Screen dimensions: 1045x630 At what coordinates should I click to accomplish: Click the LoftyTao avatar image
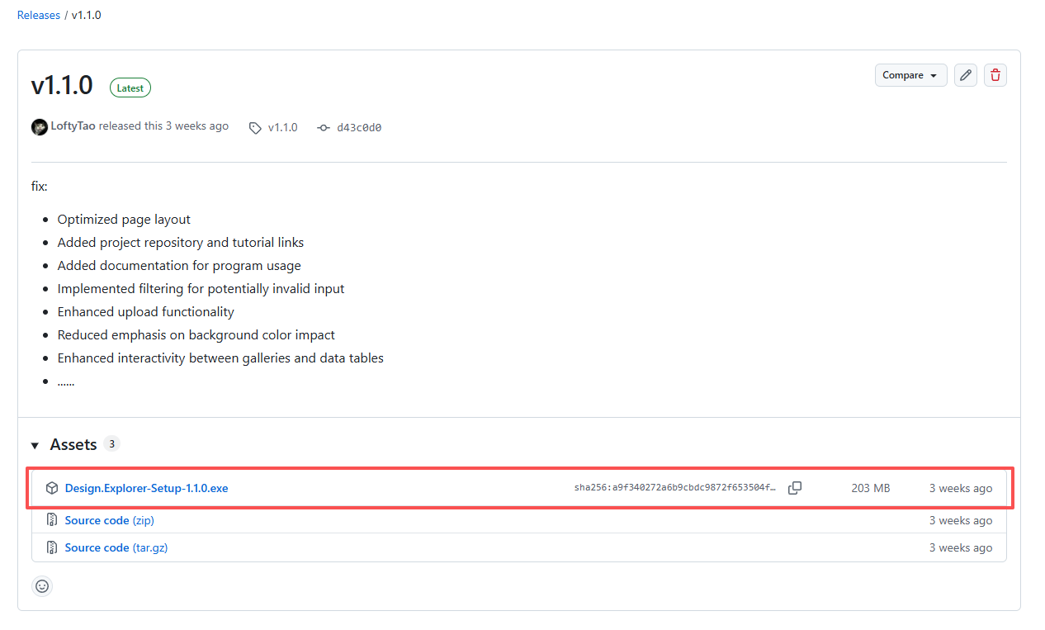(40, 127)
